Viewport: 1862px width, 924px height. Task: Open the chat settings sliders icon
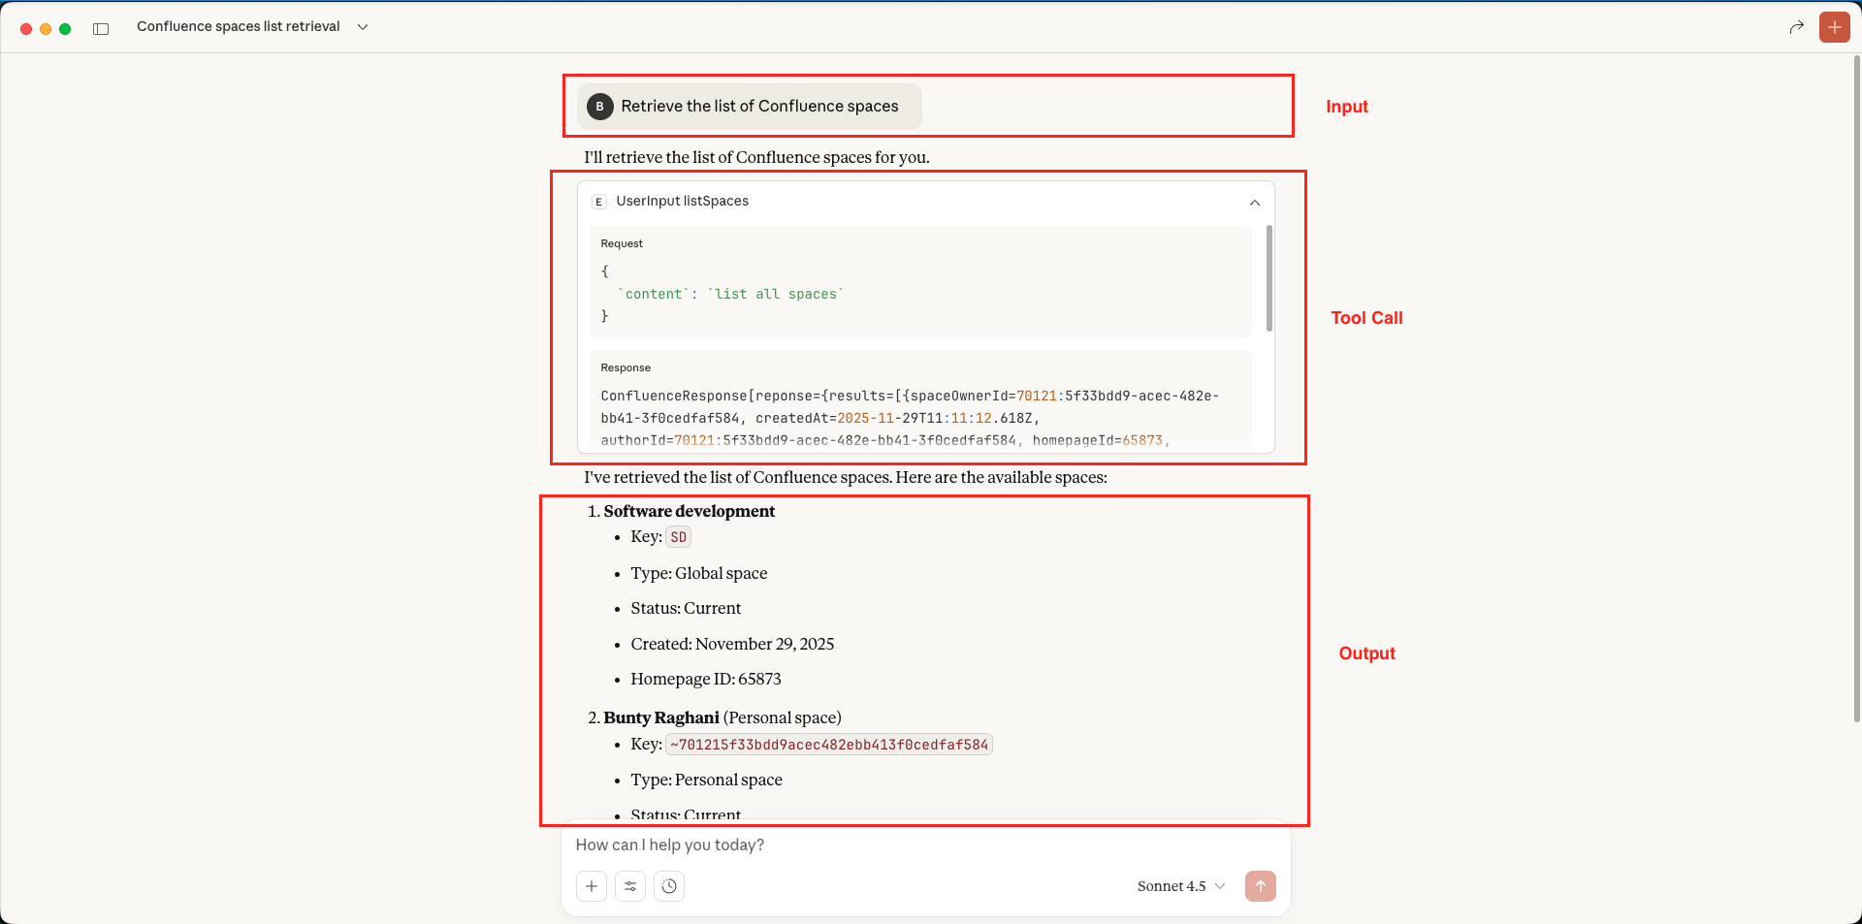point(630,885)
